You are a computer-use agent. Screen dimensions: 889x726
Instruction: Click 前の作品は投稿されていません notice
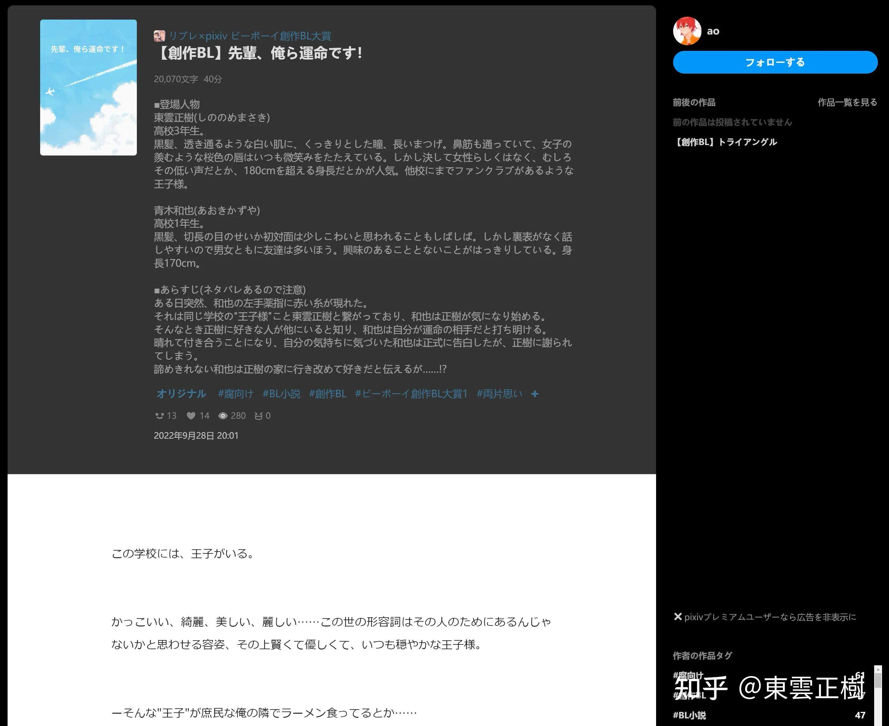(733, 123)
